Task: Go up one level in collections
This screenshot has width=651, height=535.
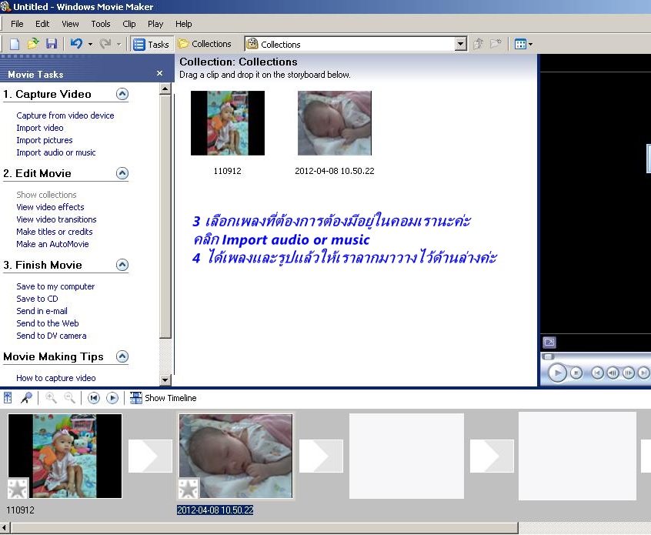Action: (x=479, y=44)
